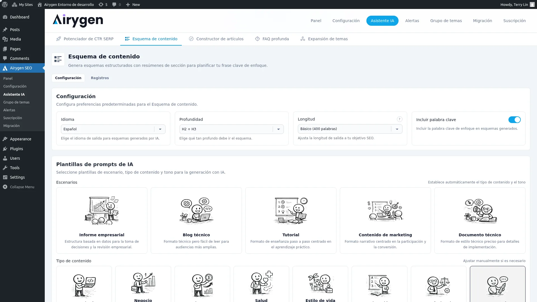
Task: Choose the Informe empresarial scenario card
Action: (x=102, y=221)
